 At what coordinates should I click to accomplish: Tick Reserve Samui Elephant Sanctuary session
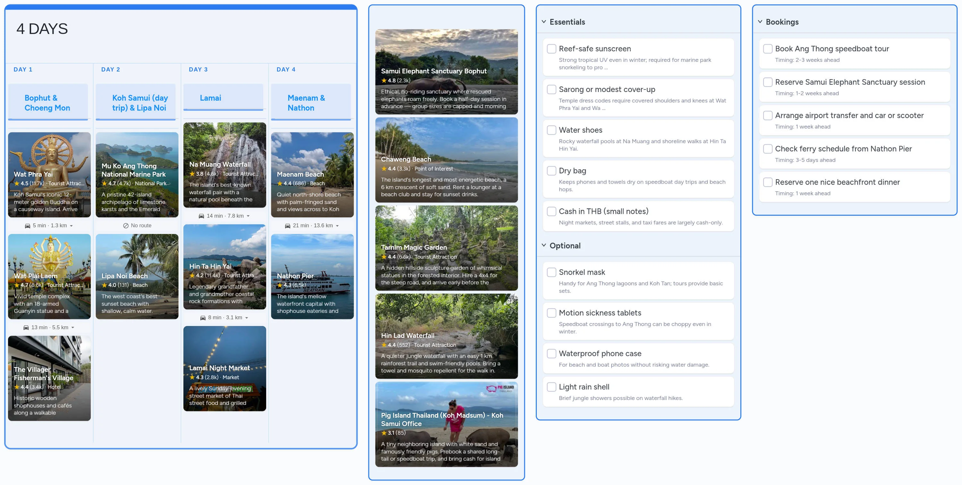pos(768,82)
